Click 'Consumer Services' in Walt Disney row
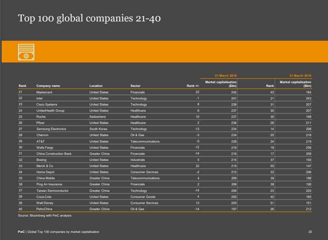 144,203
